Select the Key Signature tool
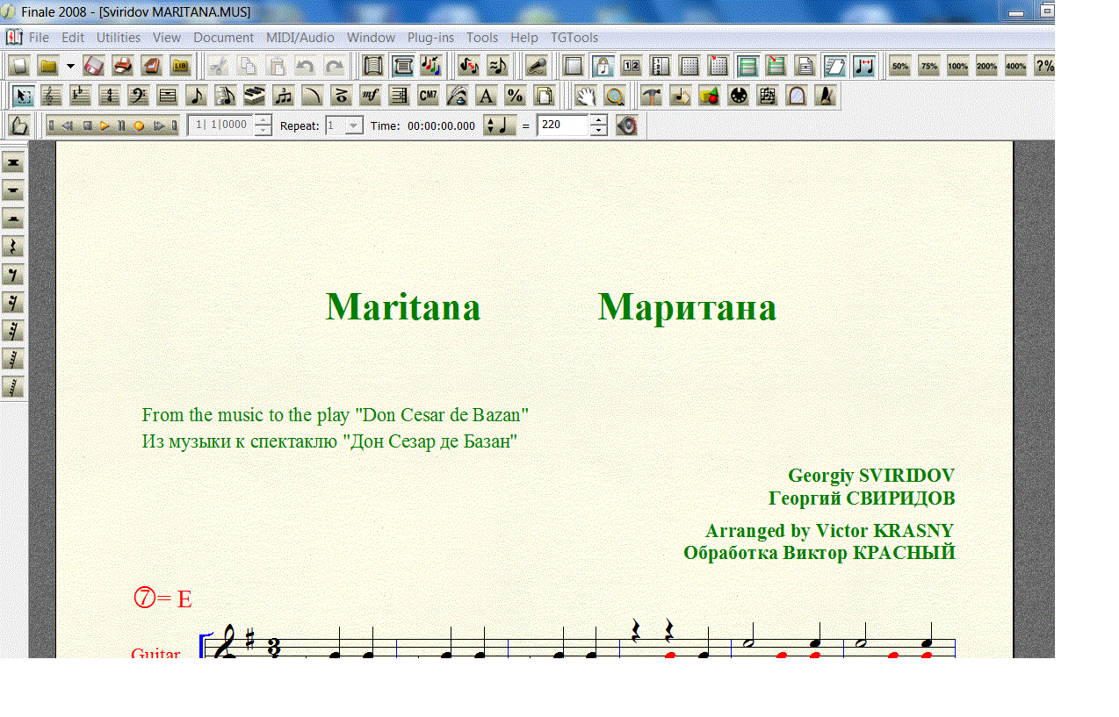The width and height of the screenshot is (1119, 717). 81,96
